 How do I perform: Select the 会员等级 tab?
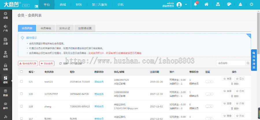pyautogui.click(x=46, y=28)
